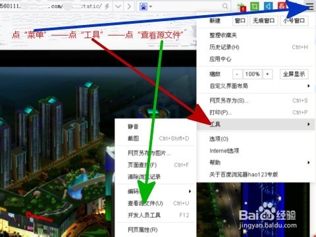Open 历史记录(H) from the menu

[x=255, y=47]
